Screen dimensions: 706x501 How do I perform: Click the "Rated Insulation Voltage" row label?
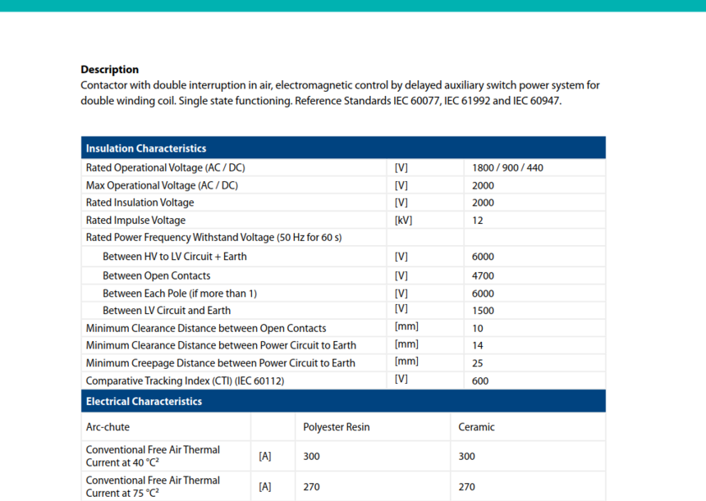[140, 203]
